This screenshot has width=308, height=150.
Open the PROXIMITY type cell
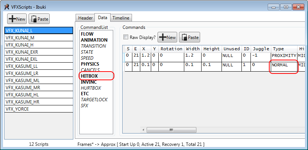point(284,55)
